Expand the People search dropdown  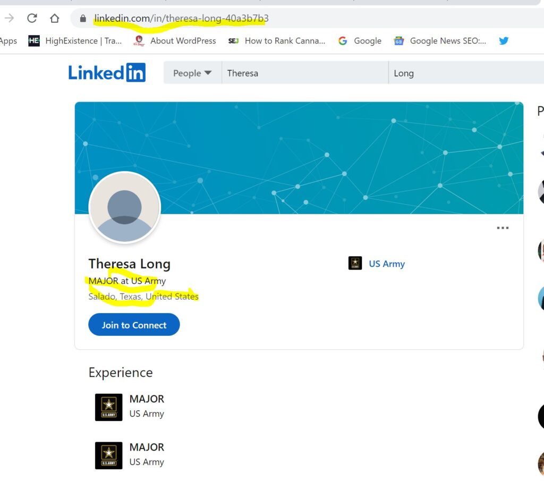click(192, 73)
